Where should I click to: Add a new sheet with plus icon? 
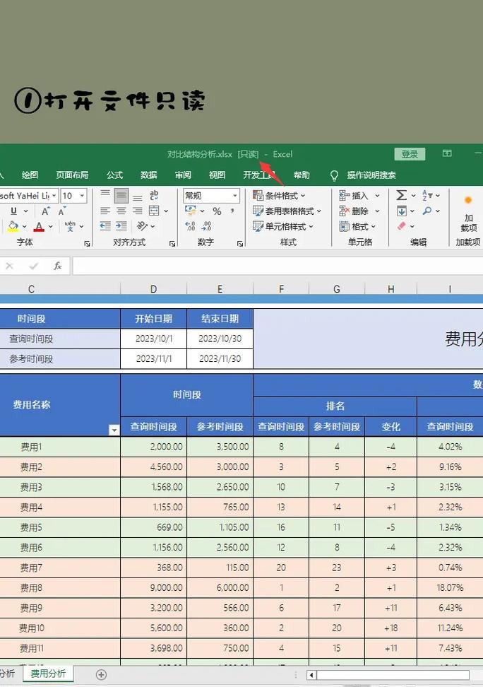click(101, 674)
